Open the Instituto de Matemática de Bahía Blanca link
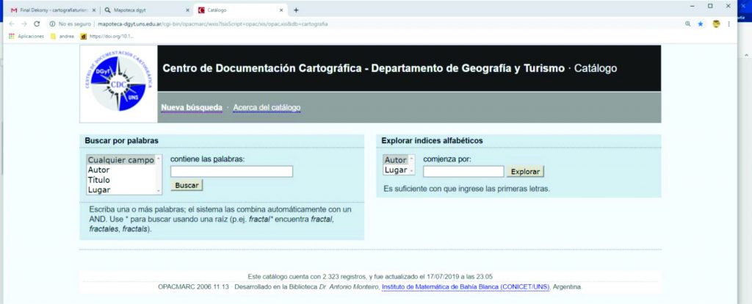Viewport: 752px width, 304px height. [x=466, y=286]
